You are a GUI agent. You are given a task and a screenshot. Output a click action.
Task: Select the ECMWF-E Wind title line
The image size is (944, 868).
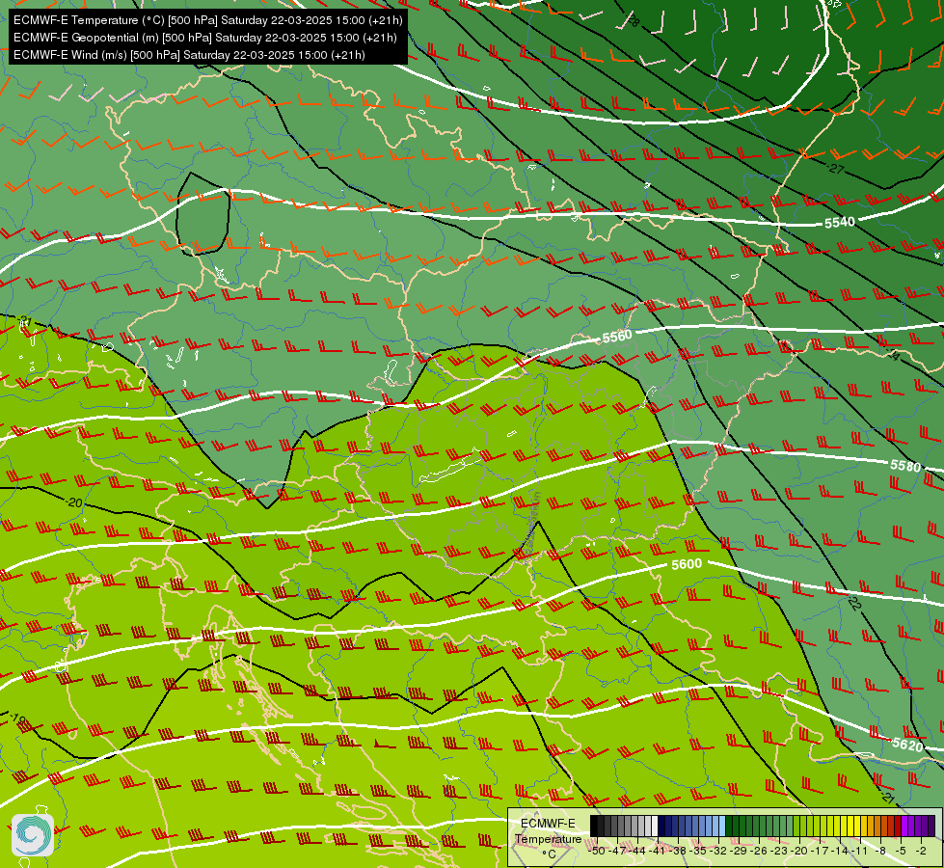(x=189, y=55)
